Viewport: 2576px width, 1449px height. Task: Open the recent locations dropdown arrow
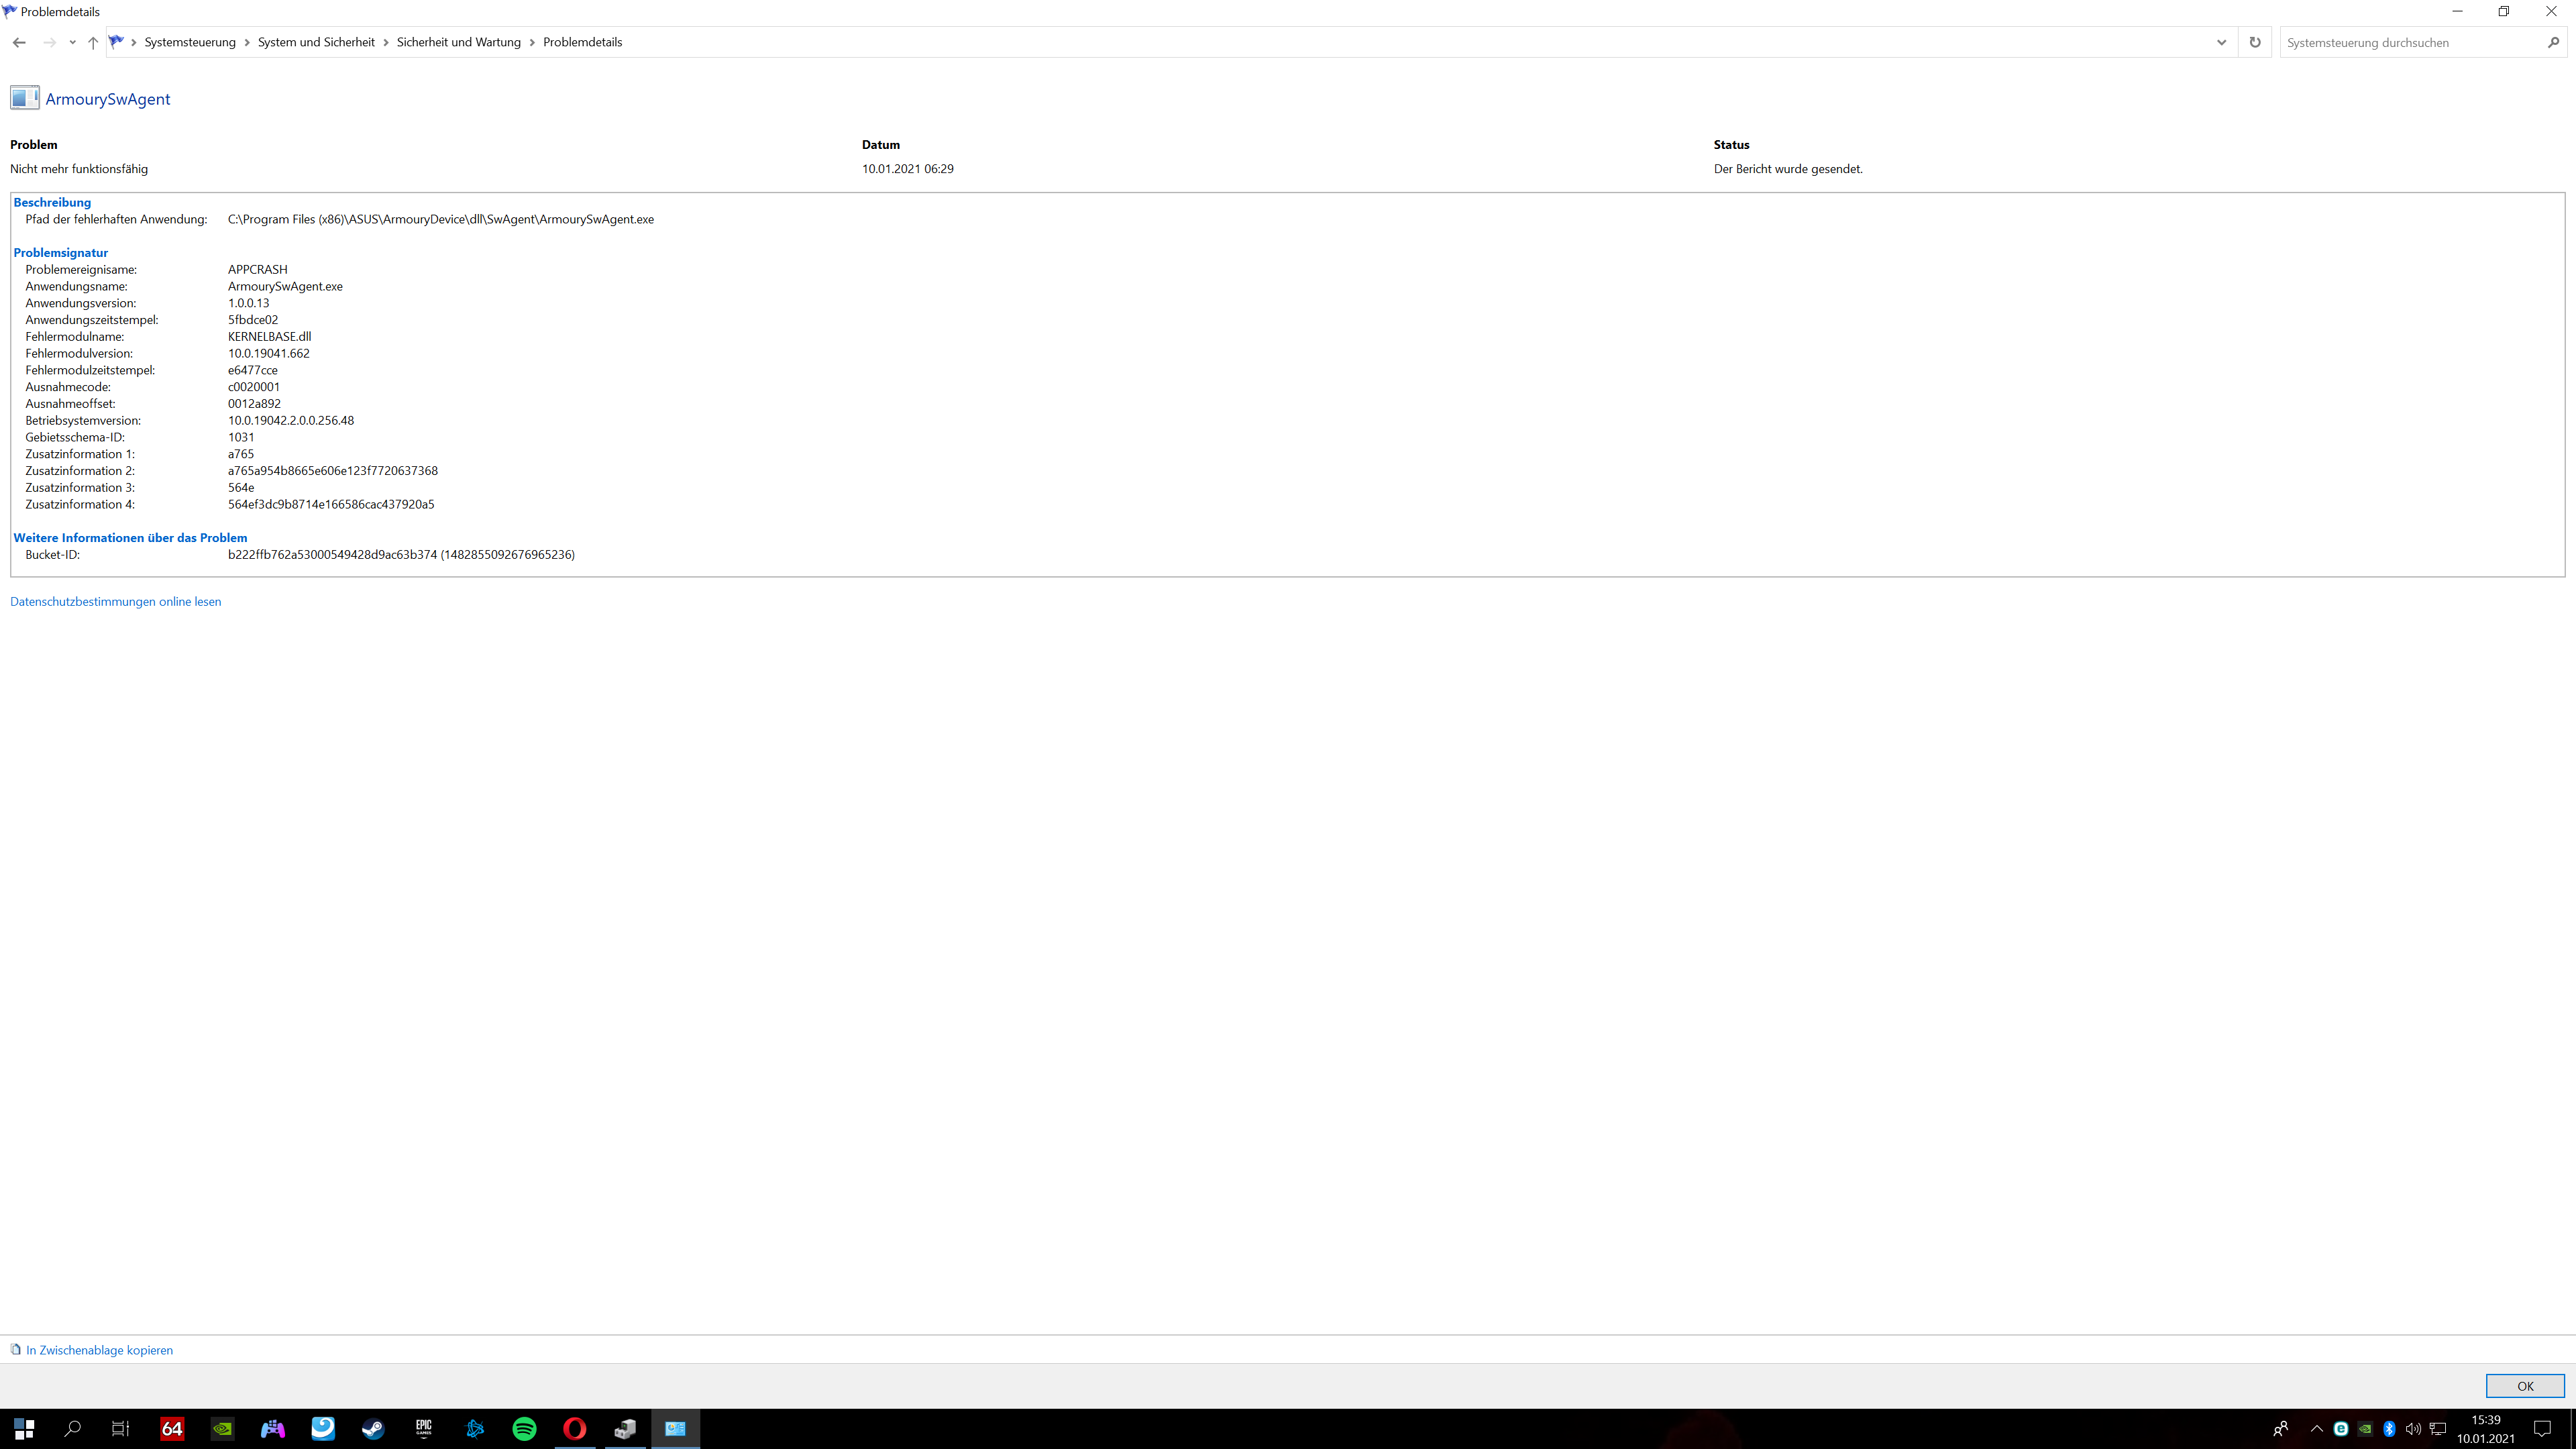72,42
